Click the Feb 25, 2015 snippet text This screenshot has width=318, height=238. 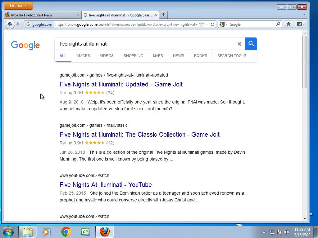pos(152,196)
